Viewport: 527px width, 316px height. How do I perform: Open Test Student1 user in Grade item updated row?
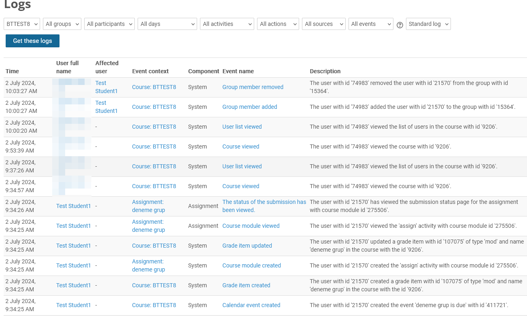pos(74,246)
